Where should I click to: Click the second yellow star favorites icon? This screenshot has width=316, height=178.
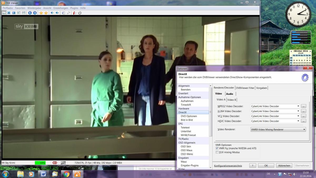coord(46,13)
